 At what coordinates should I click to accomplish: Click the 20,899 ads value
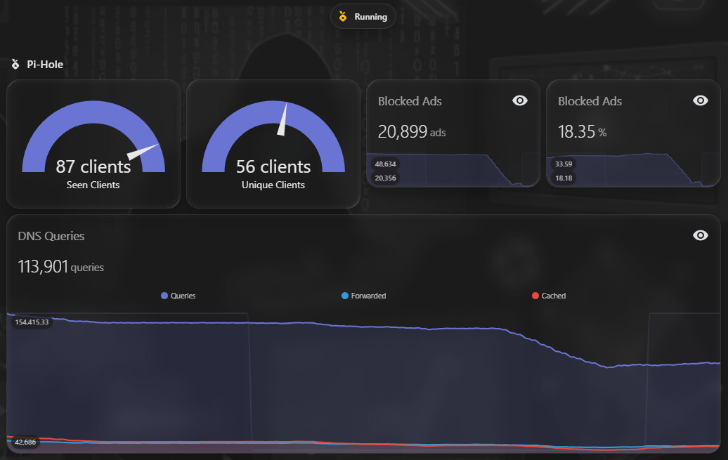[x=412, y=132]
